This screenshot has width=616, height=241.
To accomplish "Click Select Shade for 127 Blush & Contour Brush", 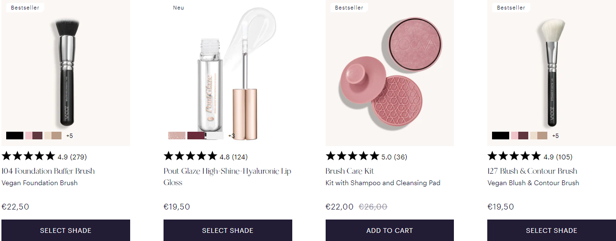I will (x=552, y=230).
